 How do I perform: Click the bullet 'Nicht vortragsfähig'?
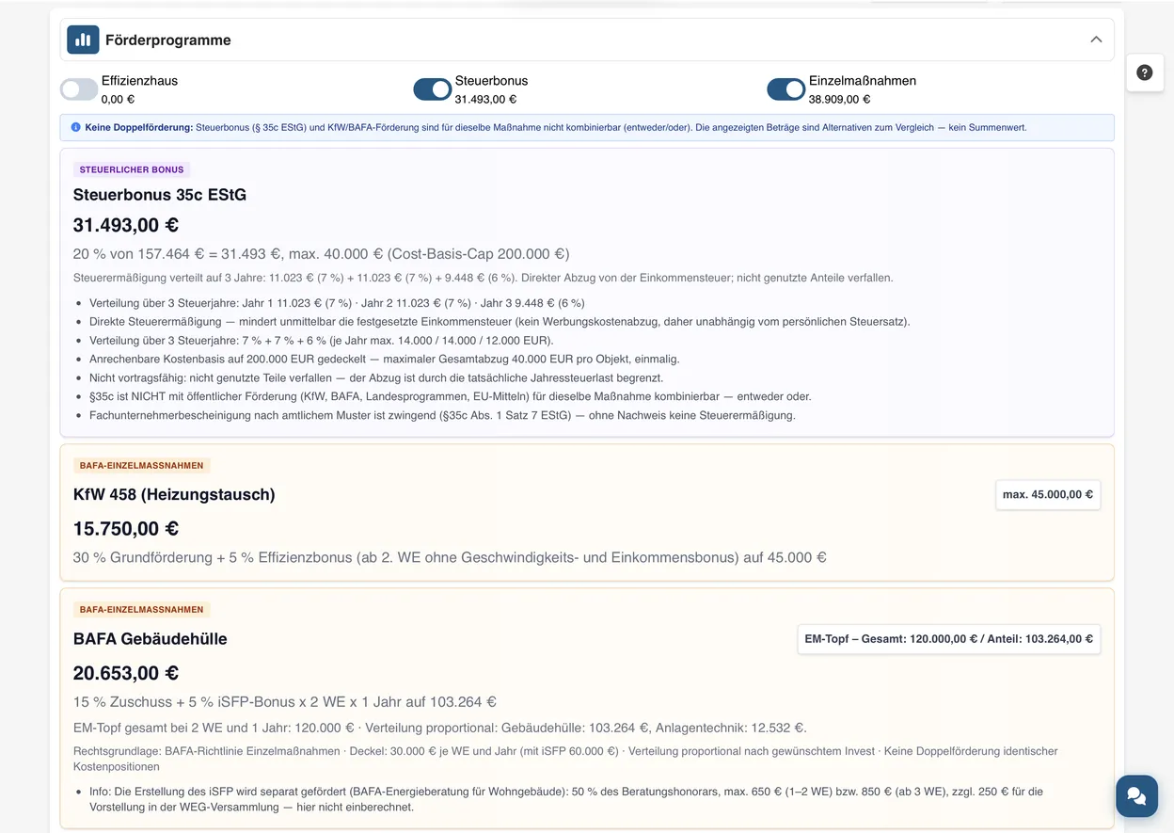tap(376, 377)
